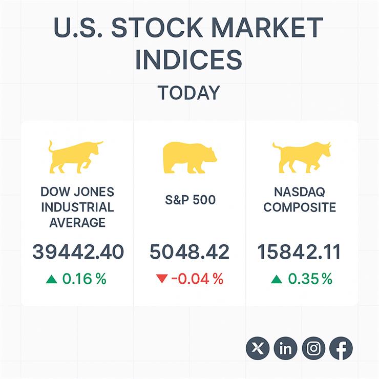
Task: Click the Nasdaq Composite bull icon
Action: (301, 157)
